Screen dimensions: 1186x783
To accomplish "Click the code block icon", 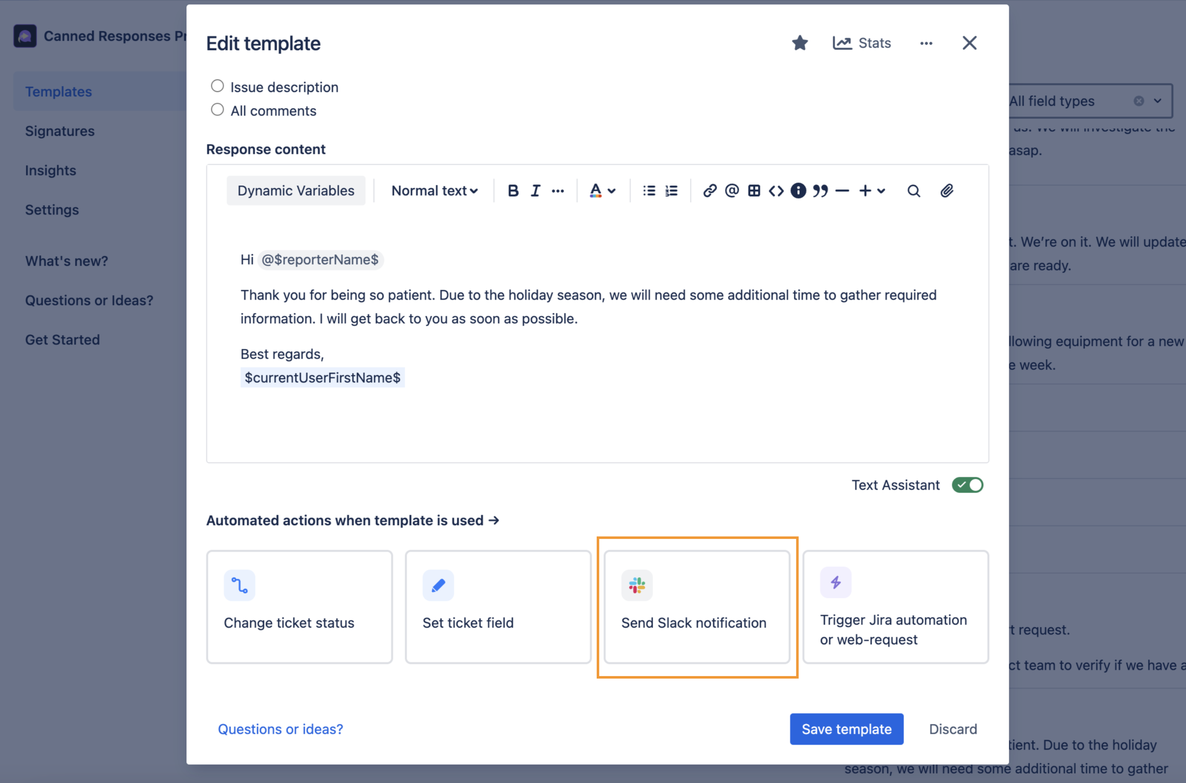I will pos(775,190).
